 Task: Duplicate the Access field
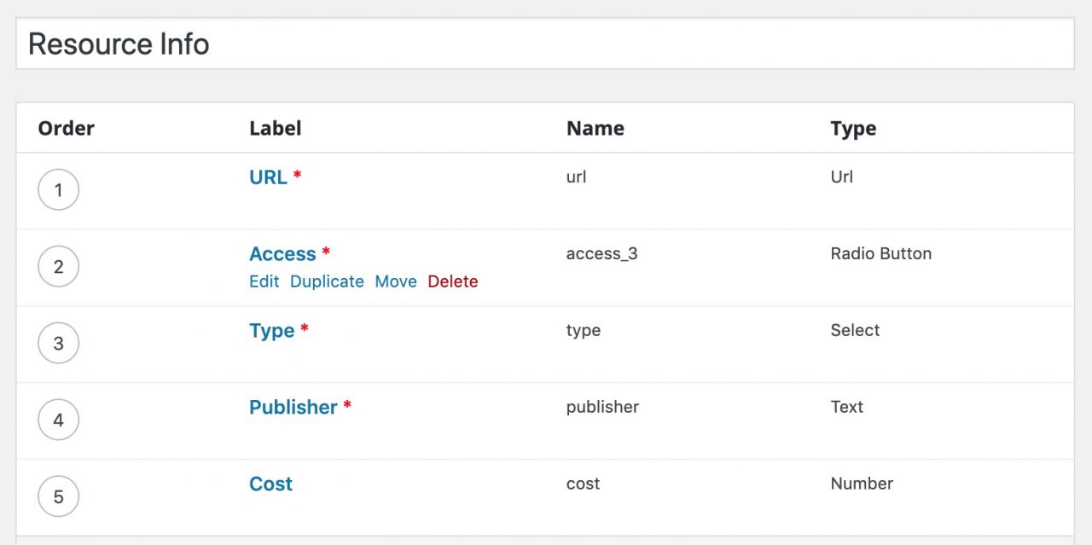[327, 281]
